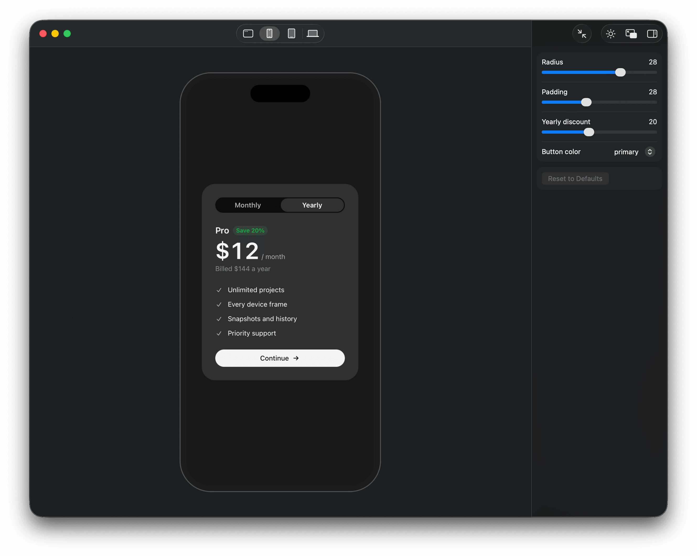Switch to the tablet device frame icon
The image size is (697, 556).
pyautogui.click(x=291, y=34)
